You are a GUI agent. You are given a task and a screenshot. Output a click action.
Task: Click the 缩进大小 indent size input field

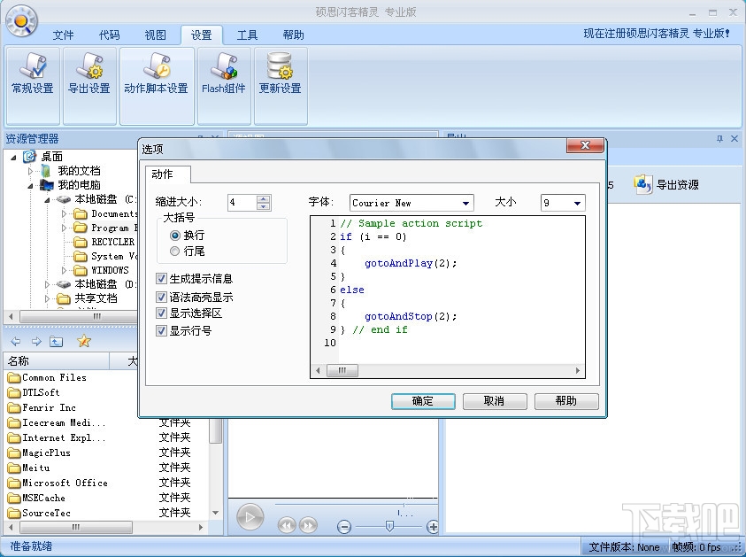[242, 202]
